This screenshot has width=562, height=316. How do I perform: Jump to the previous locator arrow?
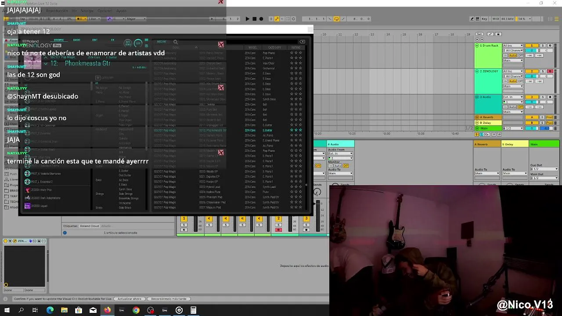[x=477, y=39]
